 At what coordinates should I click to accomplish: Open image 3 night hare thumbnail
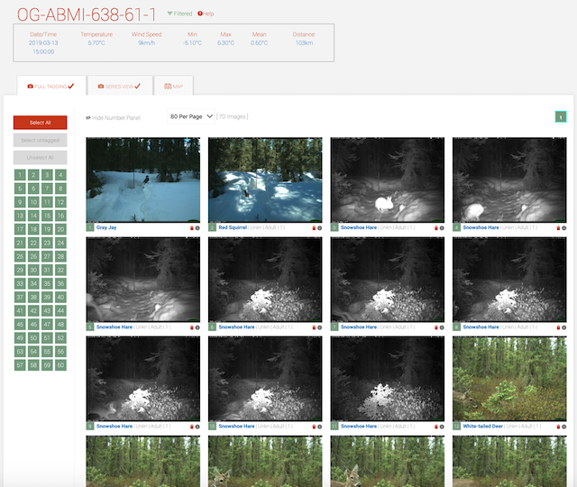[388, 179]
